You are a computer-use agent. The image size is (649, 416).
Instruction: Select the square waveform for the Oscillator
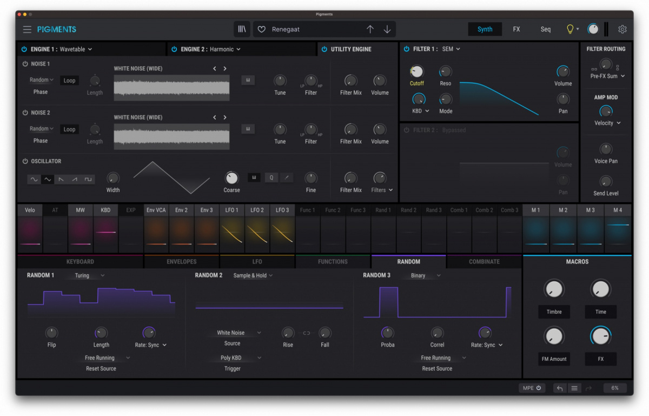point(88,179)
